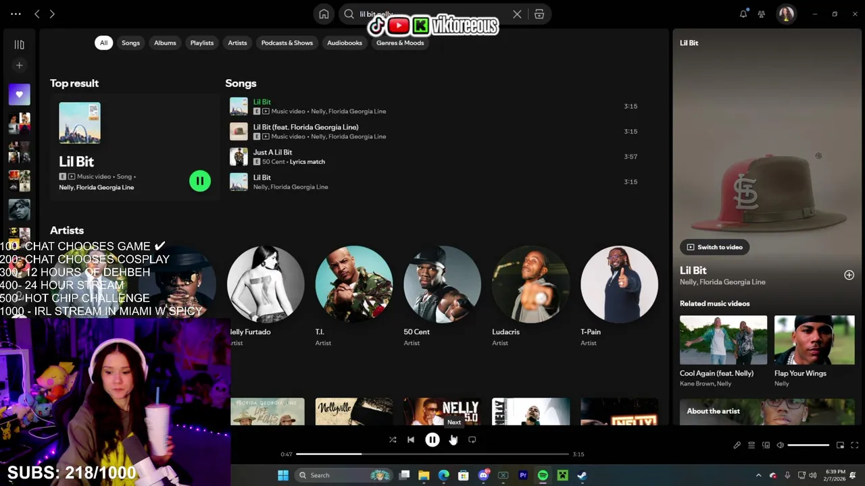Screen dimensions: 865x486
Task: Click the search box with lil bit nelly
Action: coord(432,14)
